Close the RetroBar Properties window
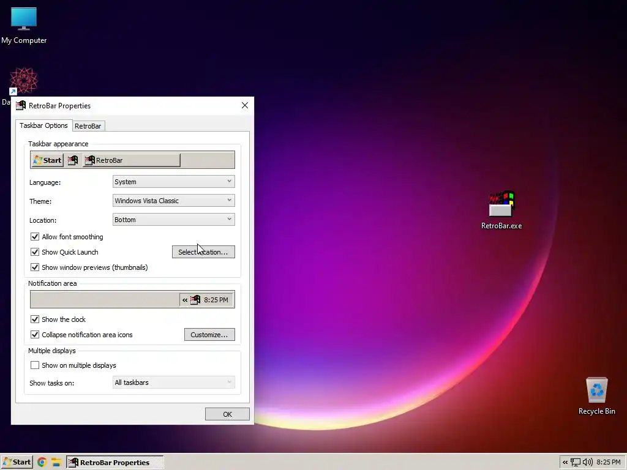 click(x=245, y=105)
